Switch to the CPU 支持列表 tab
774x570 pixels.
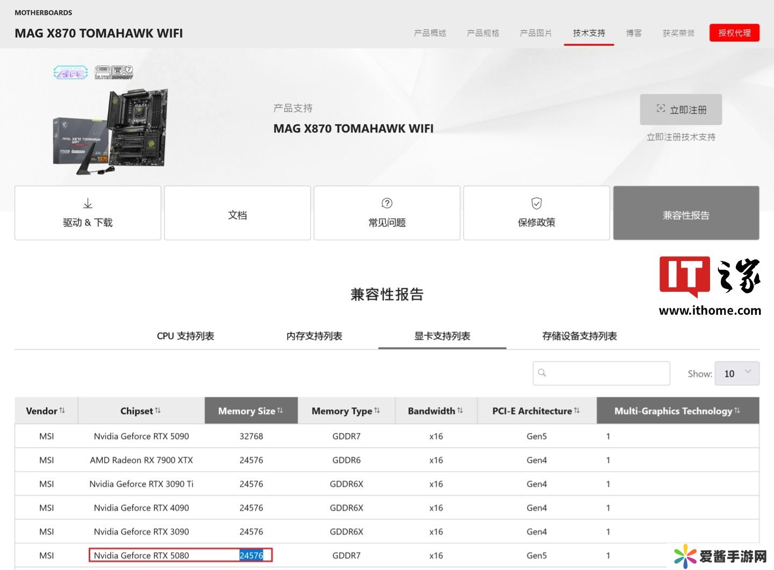(185, 336)
